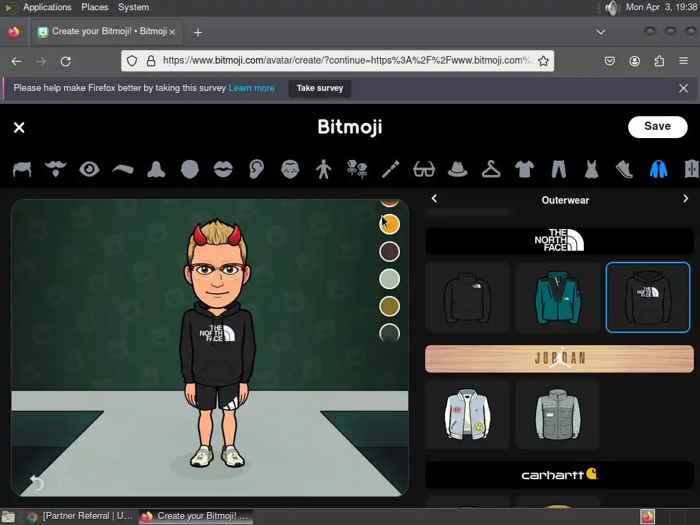Click the Jordan brand banner
This screenshot has width=700, height=525.
point(559,358)
